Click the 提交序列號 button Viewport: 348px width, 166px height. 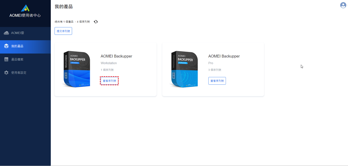pyautogui.click(x=63, y=31)
